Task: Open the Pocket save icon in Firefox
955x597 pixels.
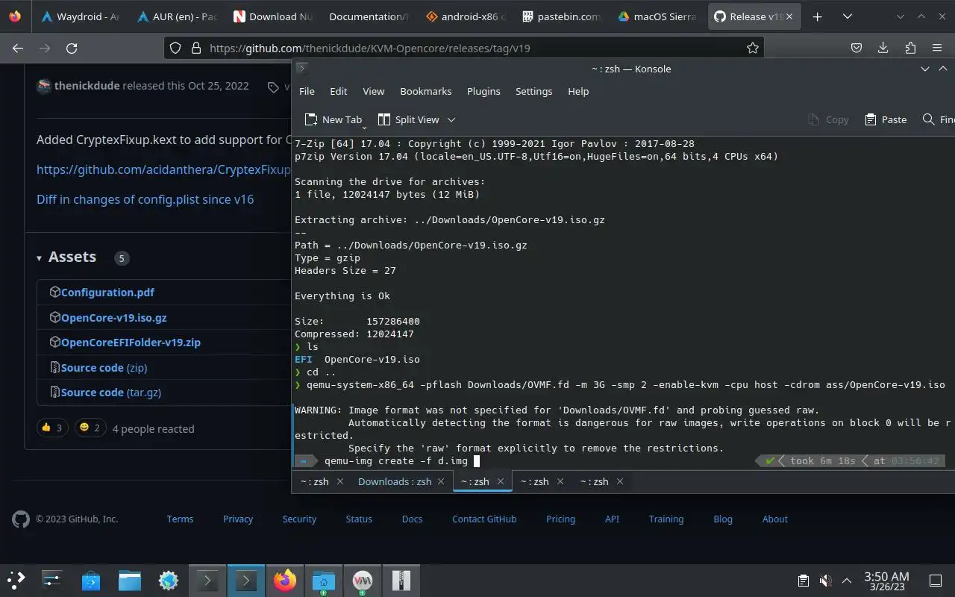Action: point(857,48)
